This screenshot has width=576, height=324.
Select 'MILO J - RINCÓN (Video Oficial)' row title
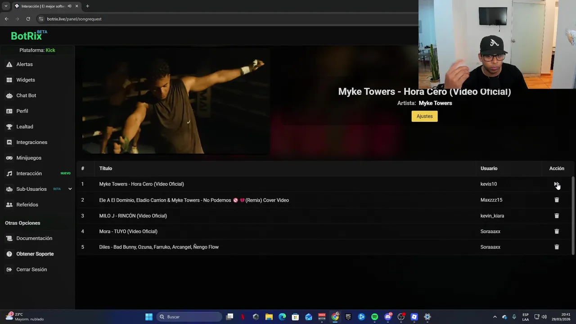(x=133, y=216)
